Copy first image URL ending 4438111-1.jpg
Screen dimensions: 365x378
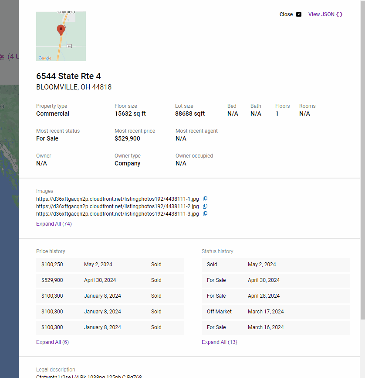point(205,199)
